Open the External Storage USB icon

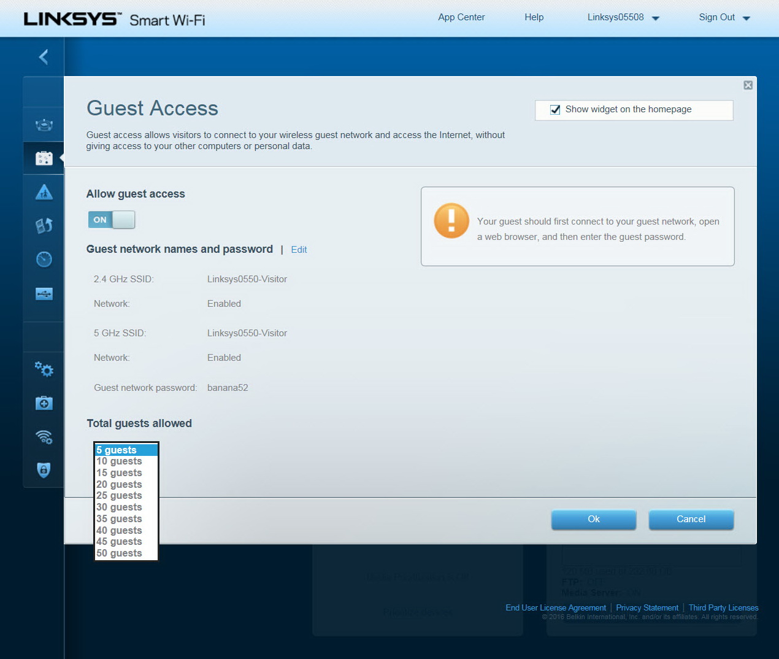[x=44, y=294]
